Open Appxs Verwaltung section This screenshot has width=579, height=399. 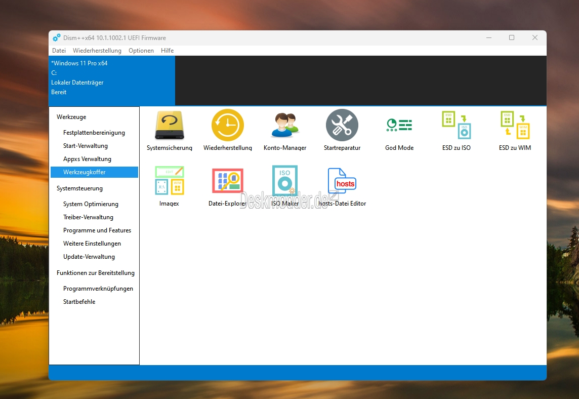coord(87,159)
